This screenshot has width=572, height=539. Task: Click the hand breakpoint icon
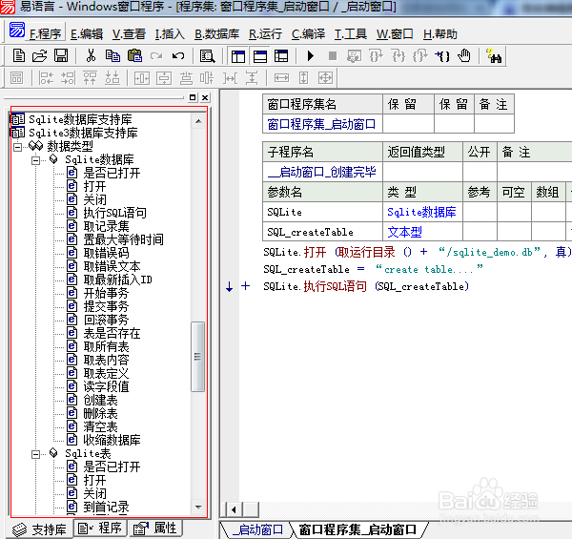pyautogui.click(x=464, y=56)
